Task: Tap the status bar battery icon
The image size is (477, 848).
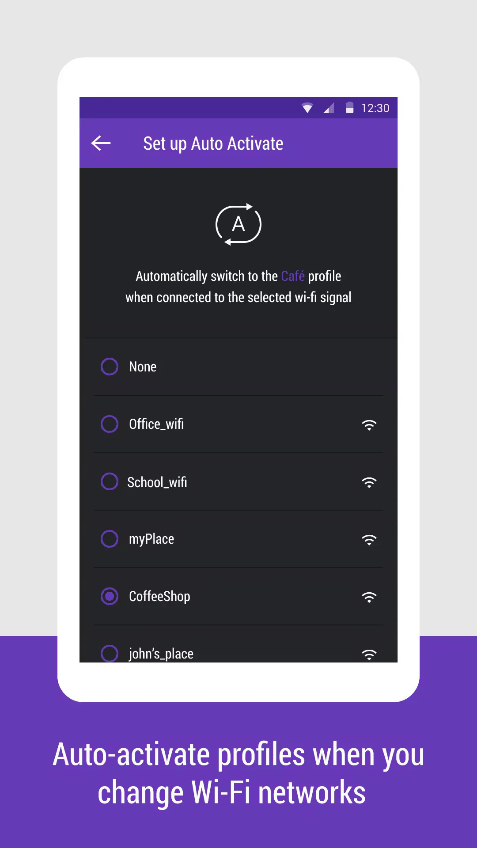Action: (x=350, y=108)
